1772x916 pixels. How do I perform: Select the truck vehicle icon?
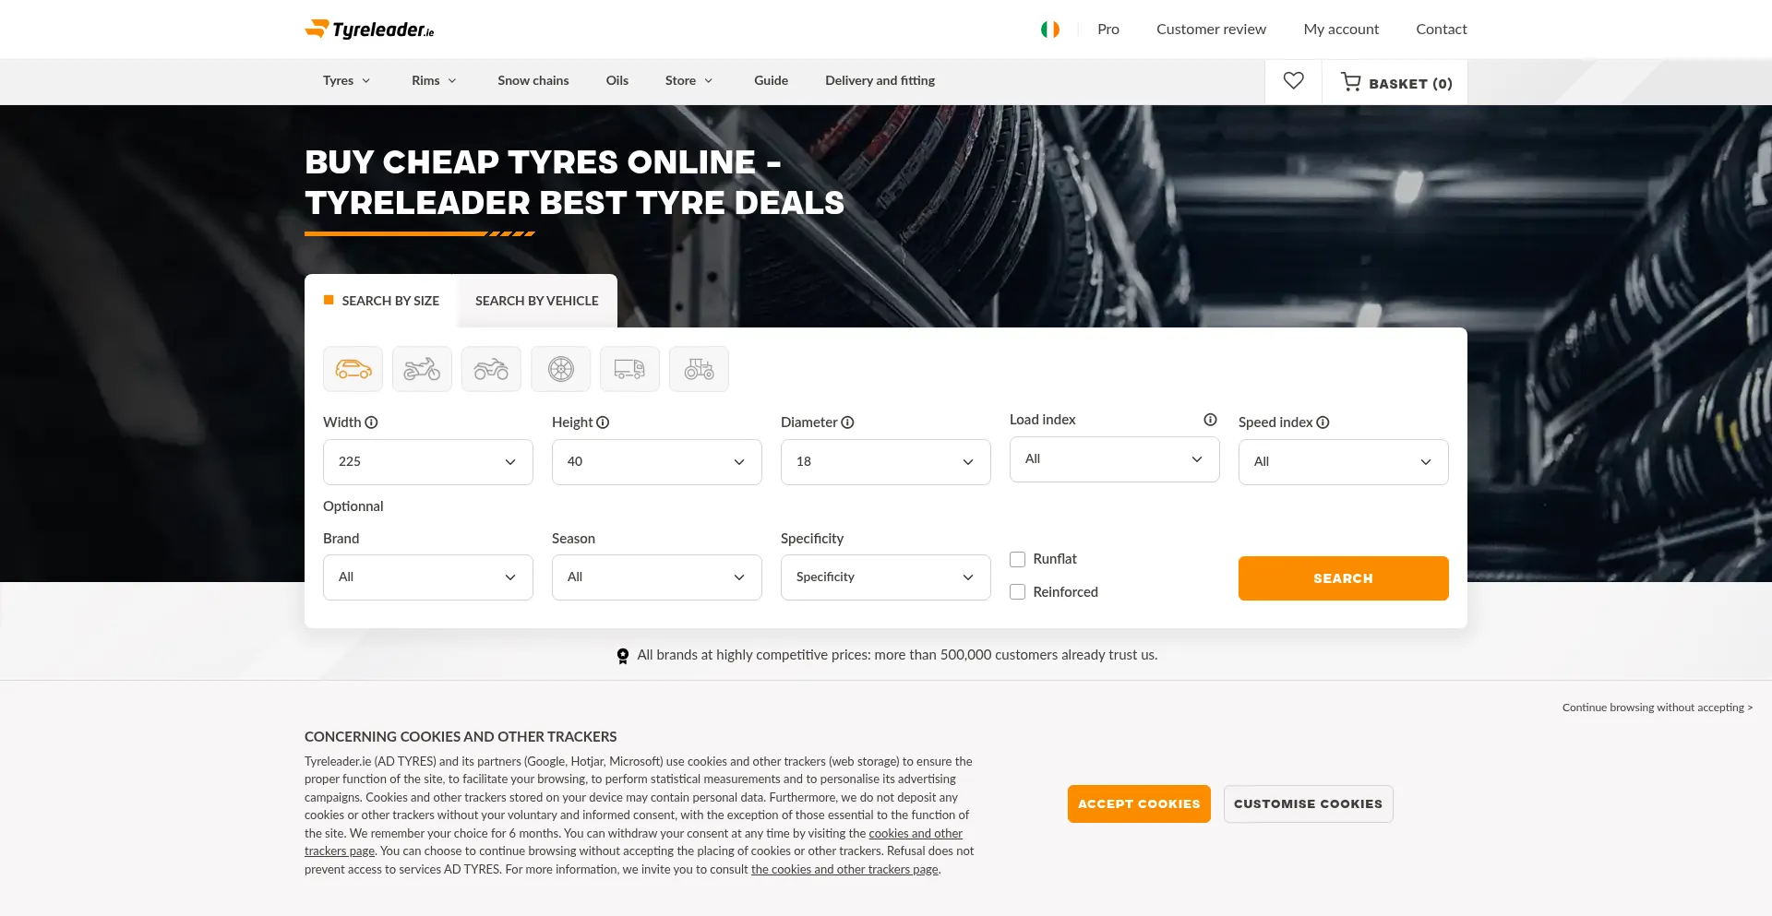[629, 368]
